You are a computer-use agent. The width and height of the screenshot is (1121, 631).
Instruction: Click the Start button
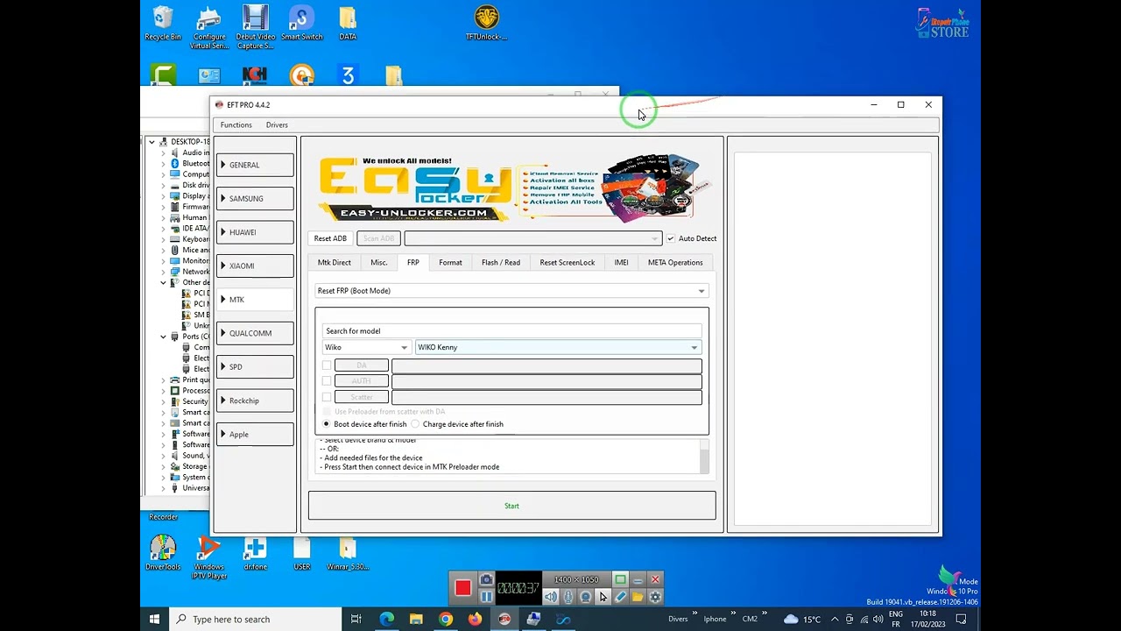pyautogui.click(x=511, y=506)
